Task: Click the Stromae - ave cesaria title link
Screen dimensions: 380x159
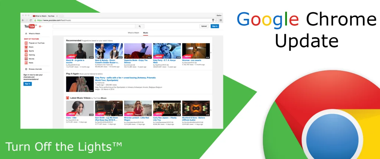Action: coord(192,60)
